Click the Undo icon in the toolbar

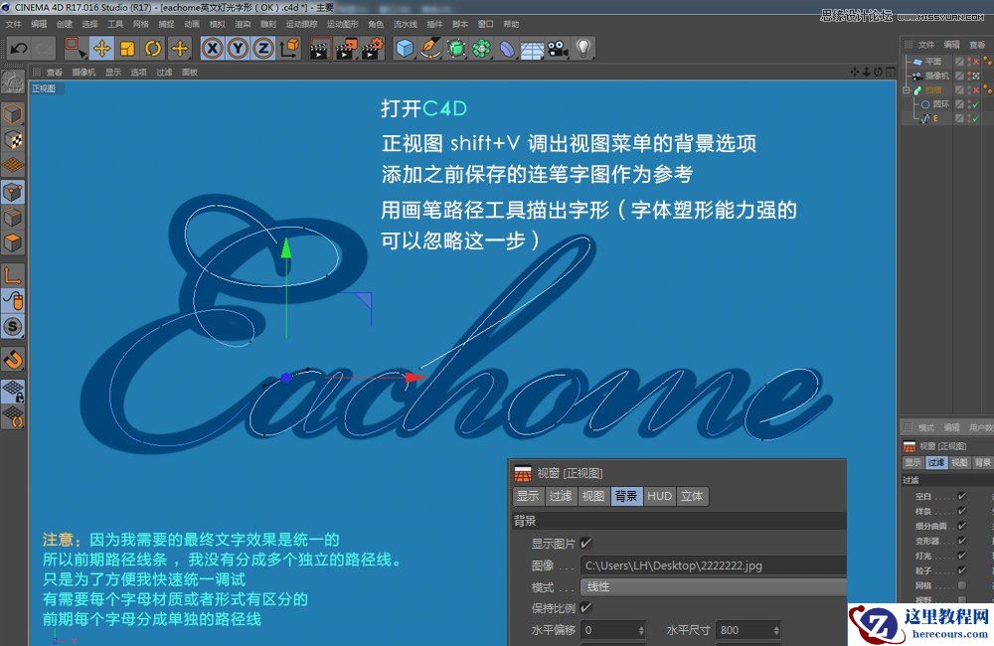(x=18, y=48)
